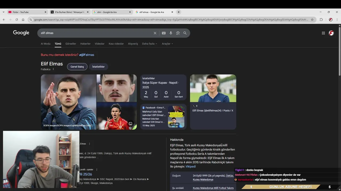Screen dimensions: 341x191
Task: Open the Görseller tab
Action: tap(71, 44)
